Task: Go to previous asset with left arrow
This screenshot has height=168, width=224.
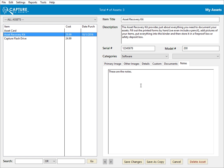Action: click(105, 162)
